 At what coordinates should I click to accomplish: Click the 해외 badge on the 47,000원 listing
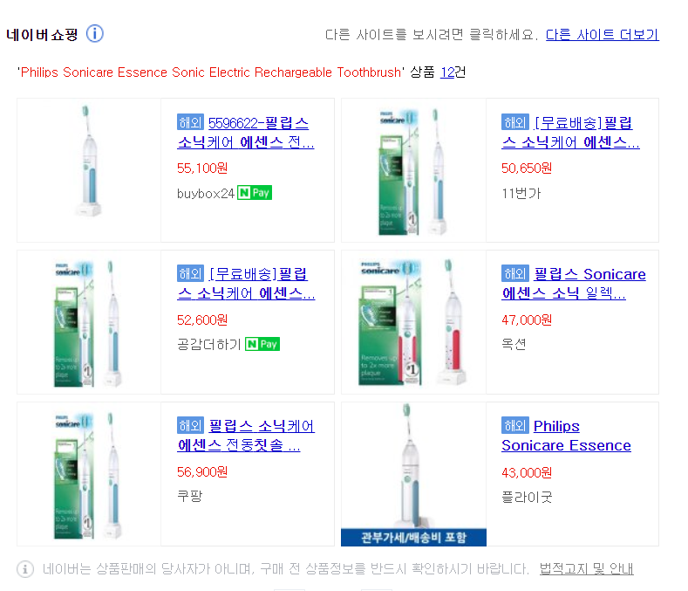(x=515, y=274)
